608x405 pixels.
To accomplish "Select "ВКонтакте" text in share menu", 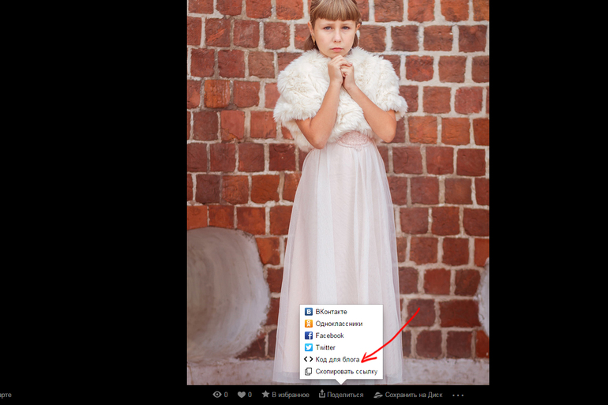I will click(x=331, y=312).
